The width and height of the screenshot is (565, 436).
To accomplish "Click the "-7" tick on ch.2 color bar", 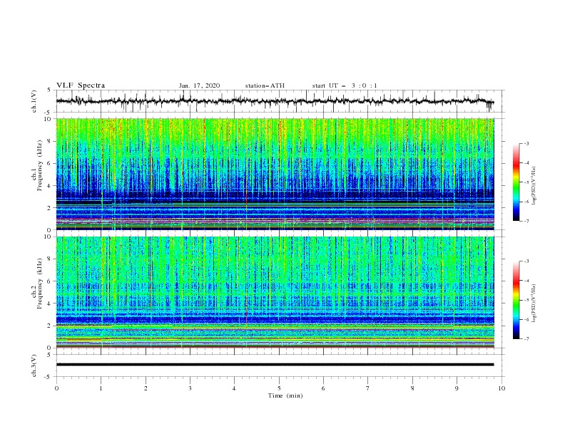I will click(x=526, y=338).
